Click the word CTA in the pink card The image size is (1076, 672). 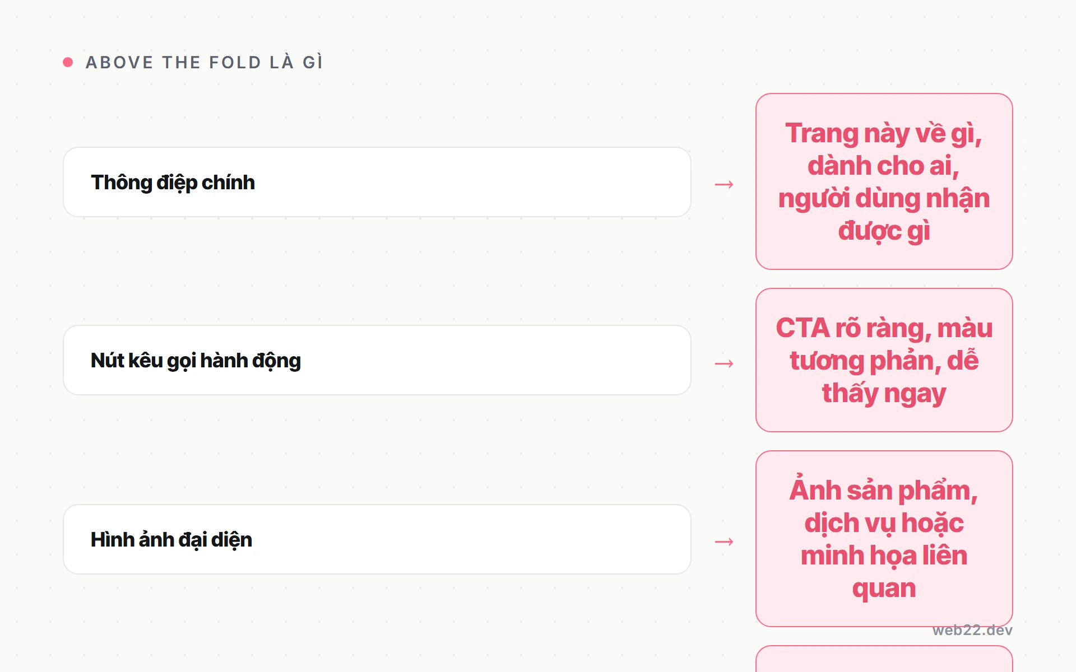click(x=802, y=328)
